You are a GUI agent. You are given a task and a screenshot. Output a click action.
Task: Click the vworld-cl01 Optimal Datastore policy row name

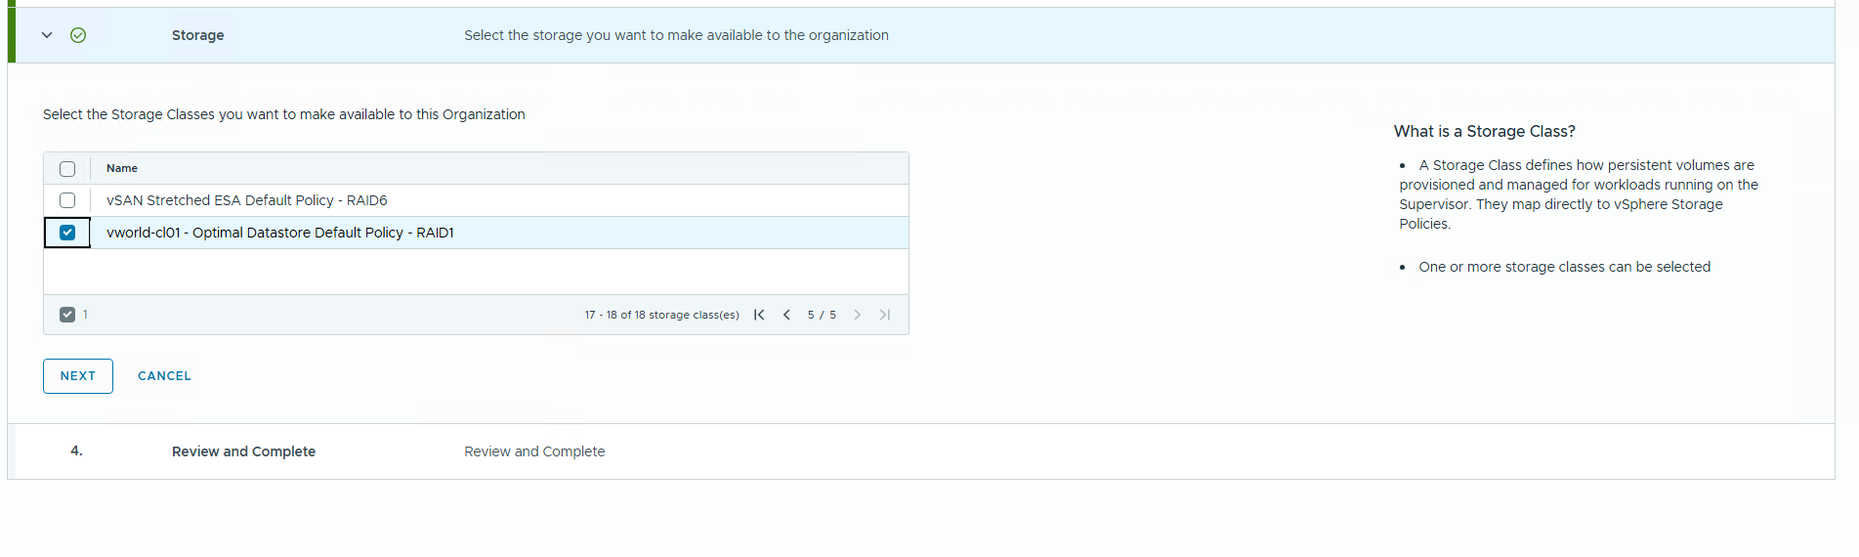point(280,233)
